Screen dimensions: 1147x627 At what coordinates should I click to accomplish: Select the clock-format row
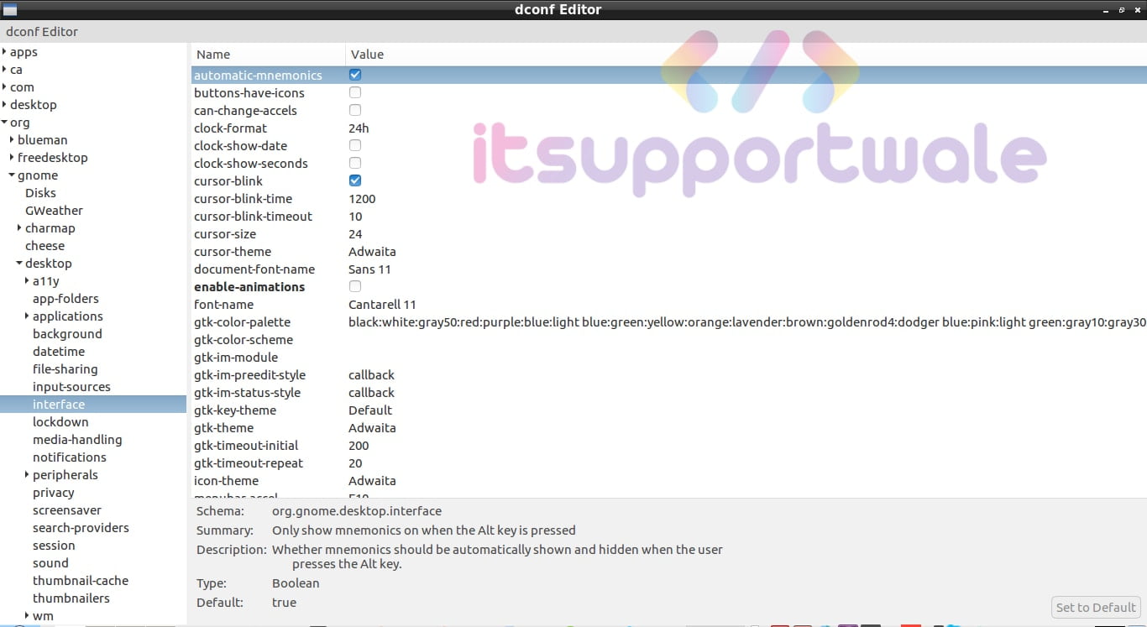[252, 128]
